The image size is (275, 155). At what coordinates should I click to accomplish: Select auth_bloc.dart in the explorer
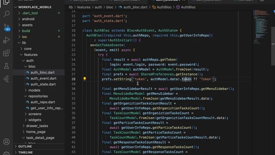(39, 72)
